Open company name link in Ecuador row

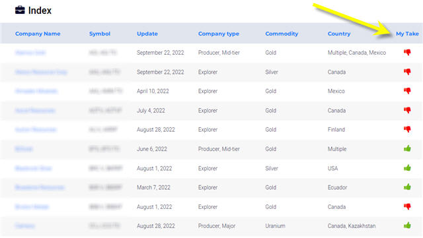[40, 187]
